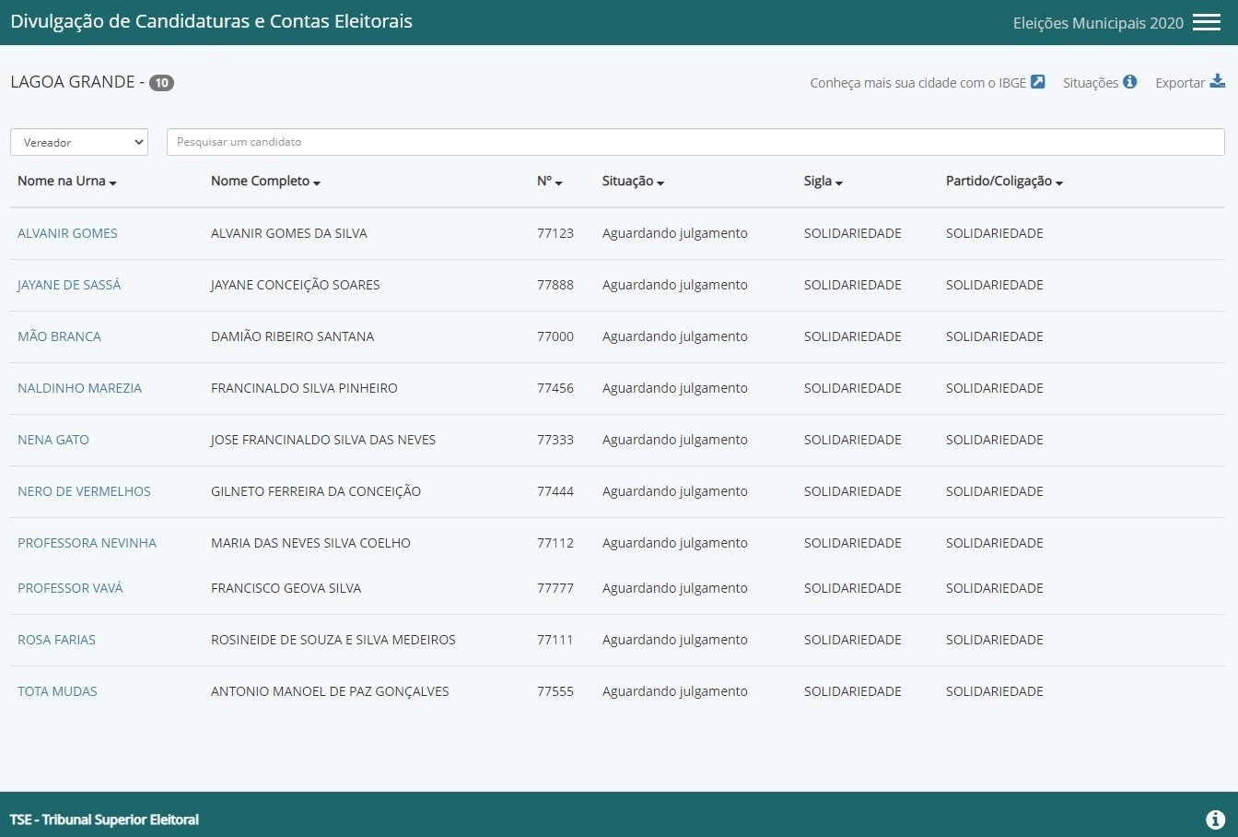Open candidate PROFESSORA NEVINHA
Image resolution: width=1238 pixels, height=837 pixels.
[87, 543]
